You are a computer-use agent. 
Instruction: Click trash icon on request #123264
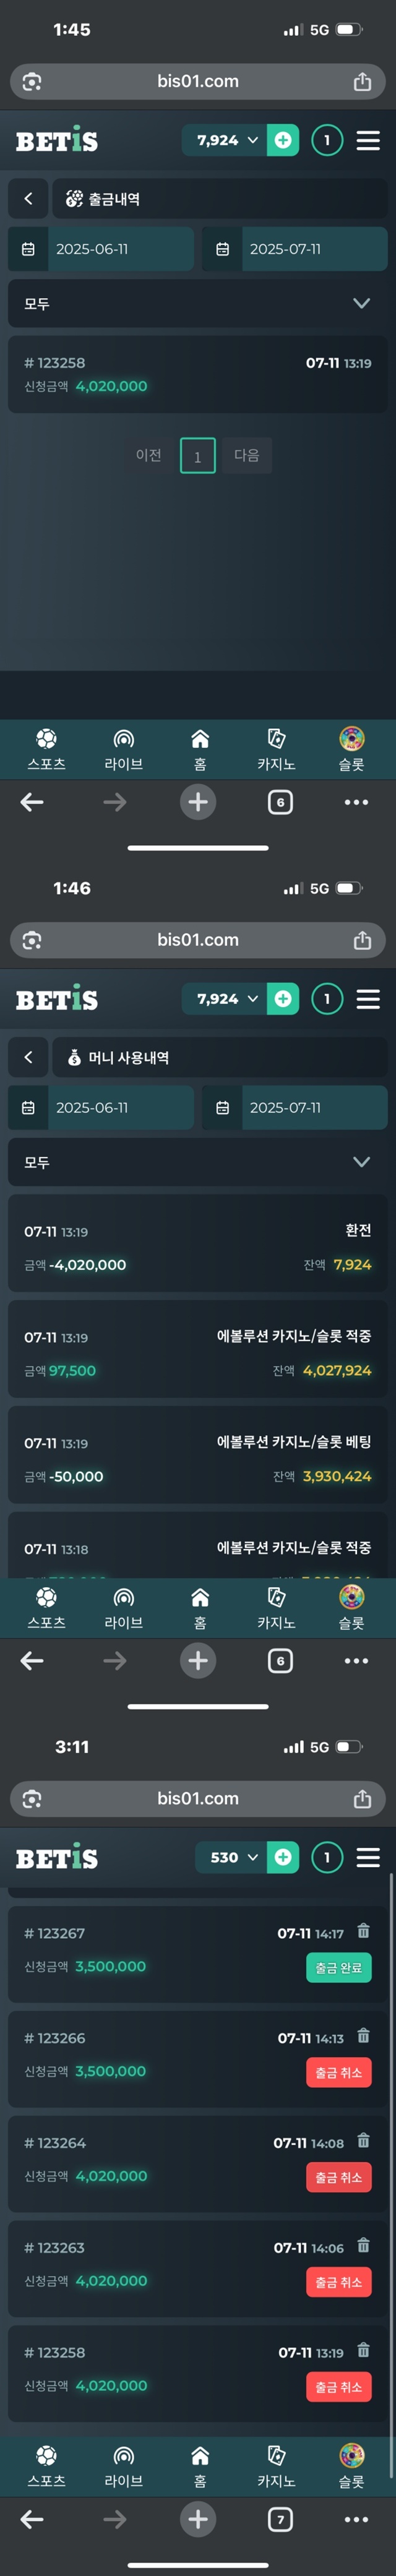click(x=363, y=2140)
